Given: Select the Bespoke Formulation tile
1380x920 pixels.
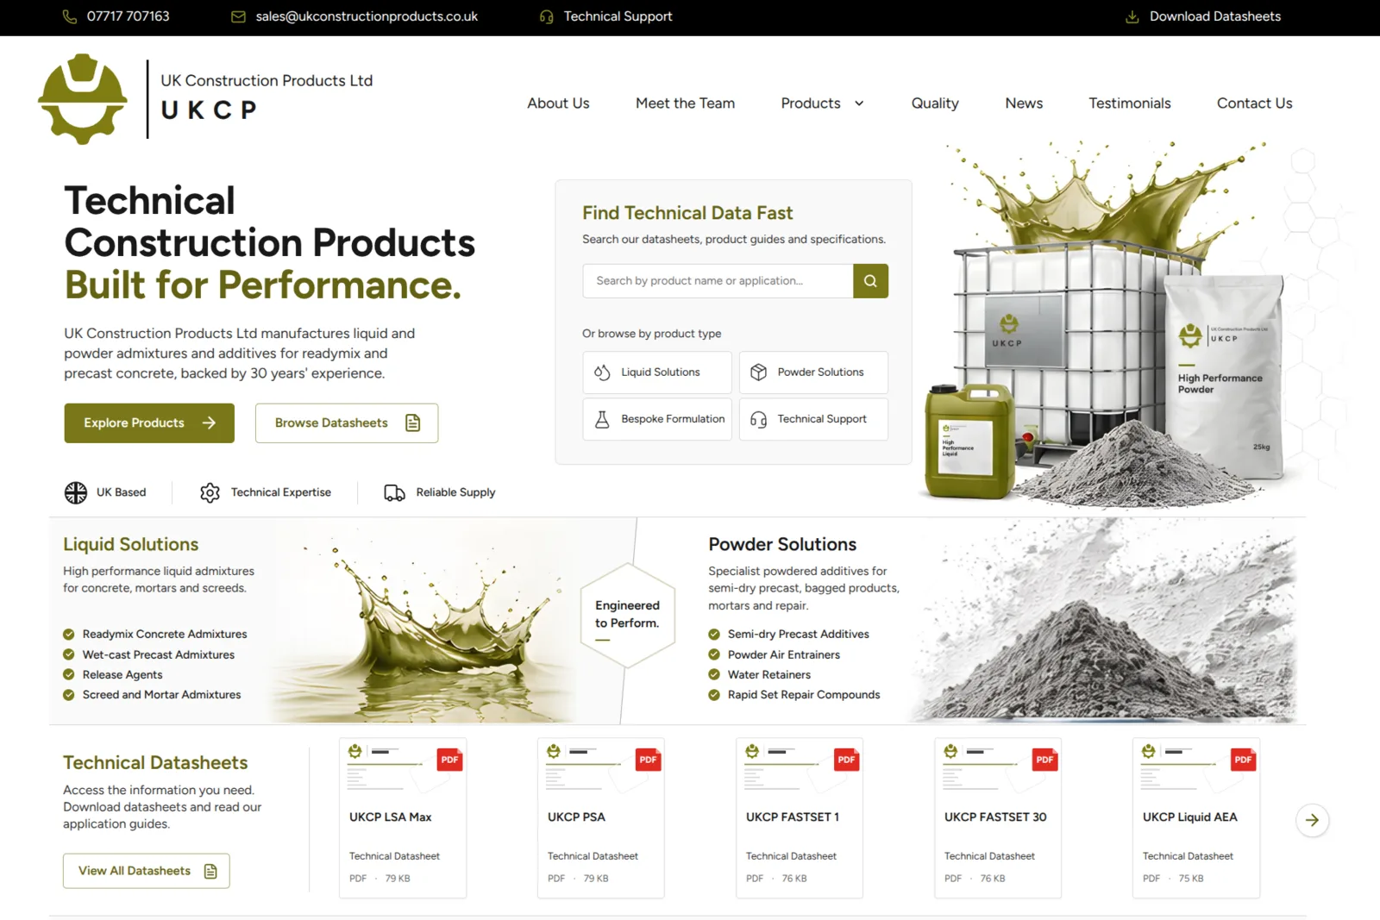Looking at the screenshot, I should pyautogui.click(x=657, y=419).
